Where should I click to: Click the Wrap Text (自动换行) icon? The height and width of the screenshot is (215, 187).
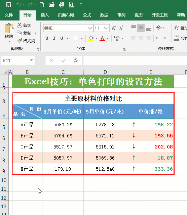tap(177, 28)
